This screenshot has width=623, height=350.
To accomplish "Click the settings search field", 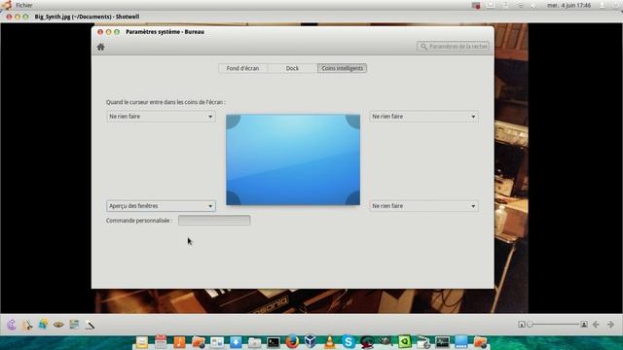I will pyautogui.click(x=453, y=47).
